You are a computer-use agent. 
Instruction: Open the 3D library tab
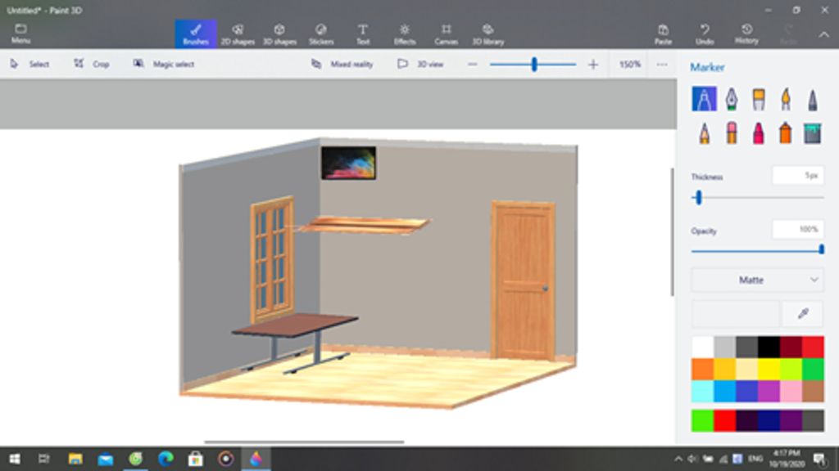click(x=488, y=34)
